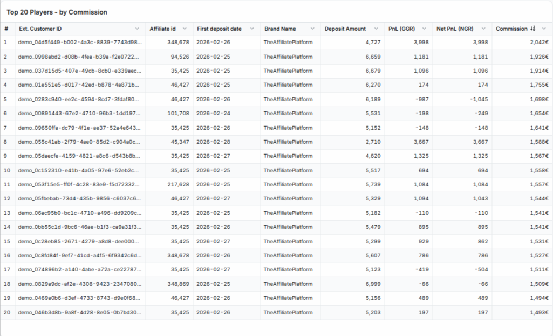Click the Commission sort descending icon
Screen dimensions: 553x336
(533, 29)
